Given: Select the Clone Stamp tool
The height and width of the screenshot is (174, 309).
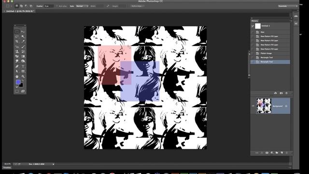Looking at the screenshot, I should [x=17, y=52].
